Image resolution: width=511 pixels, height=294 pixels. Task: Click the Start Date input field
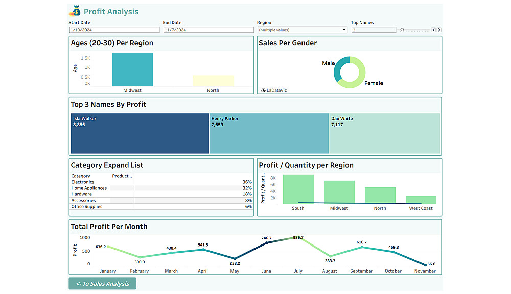point(114,30)
